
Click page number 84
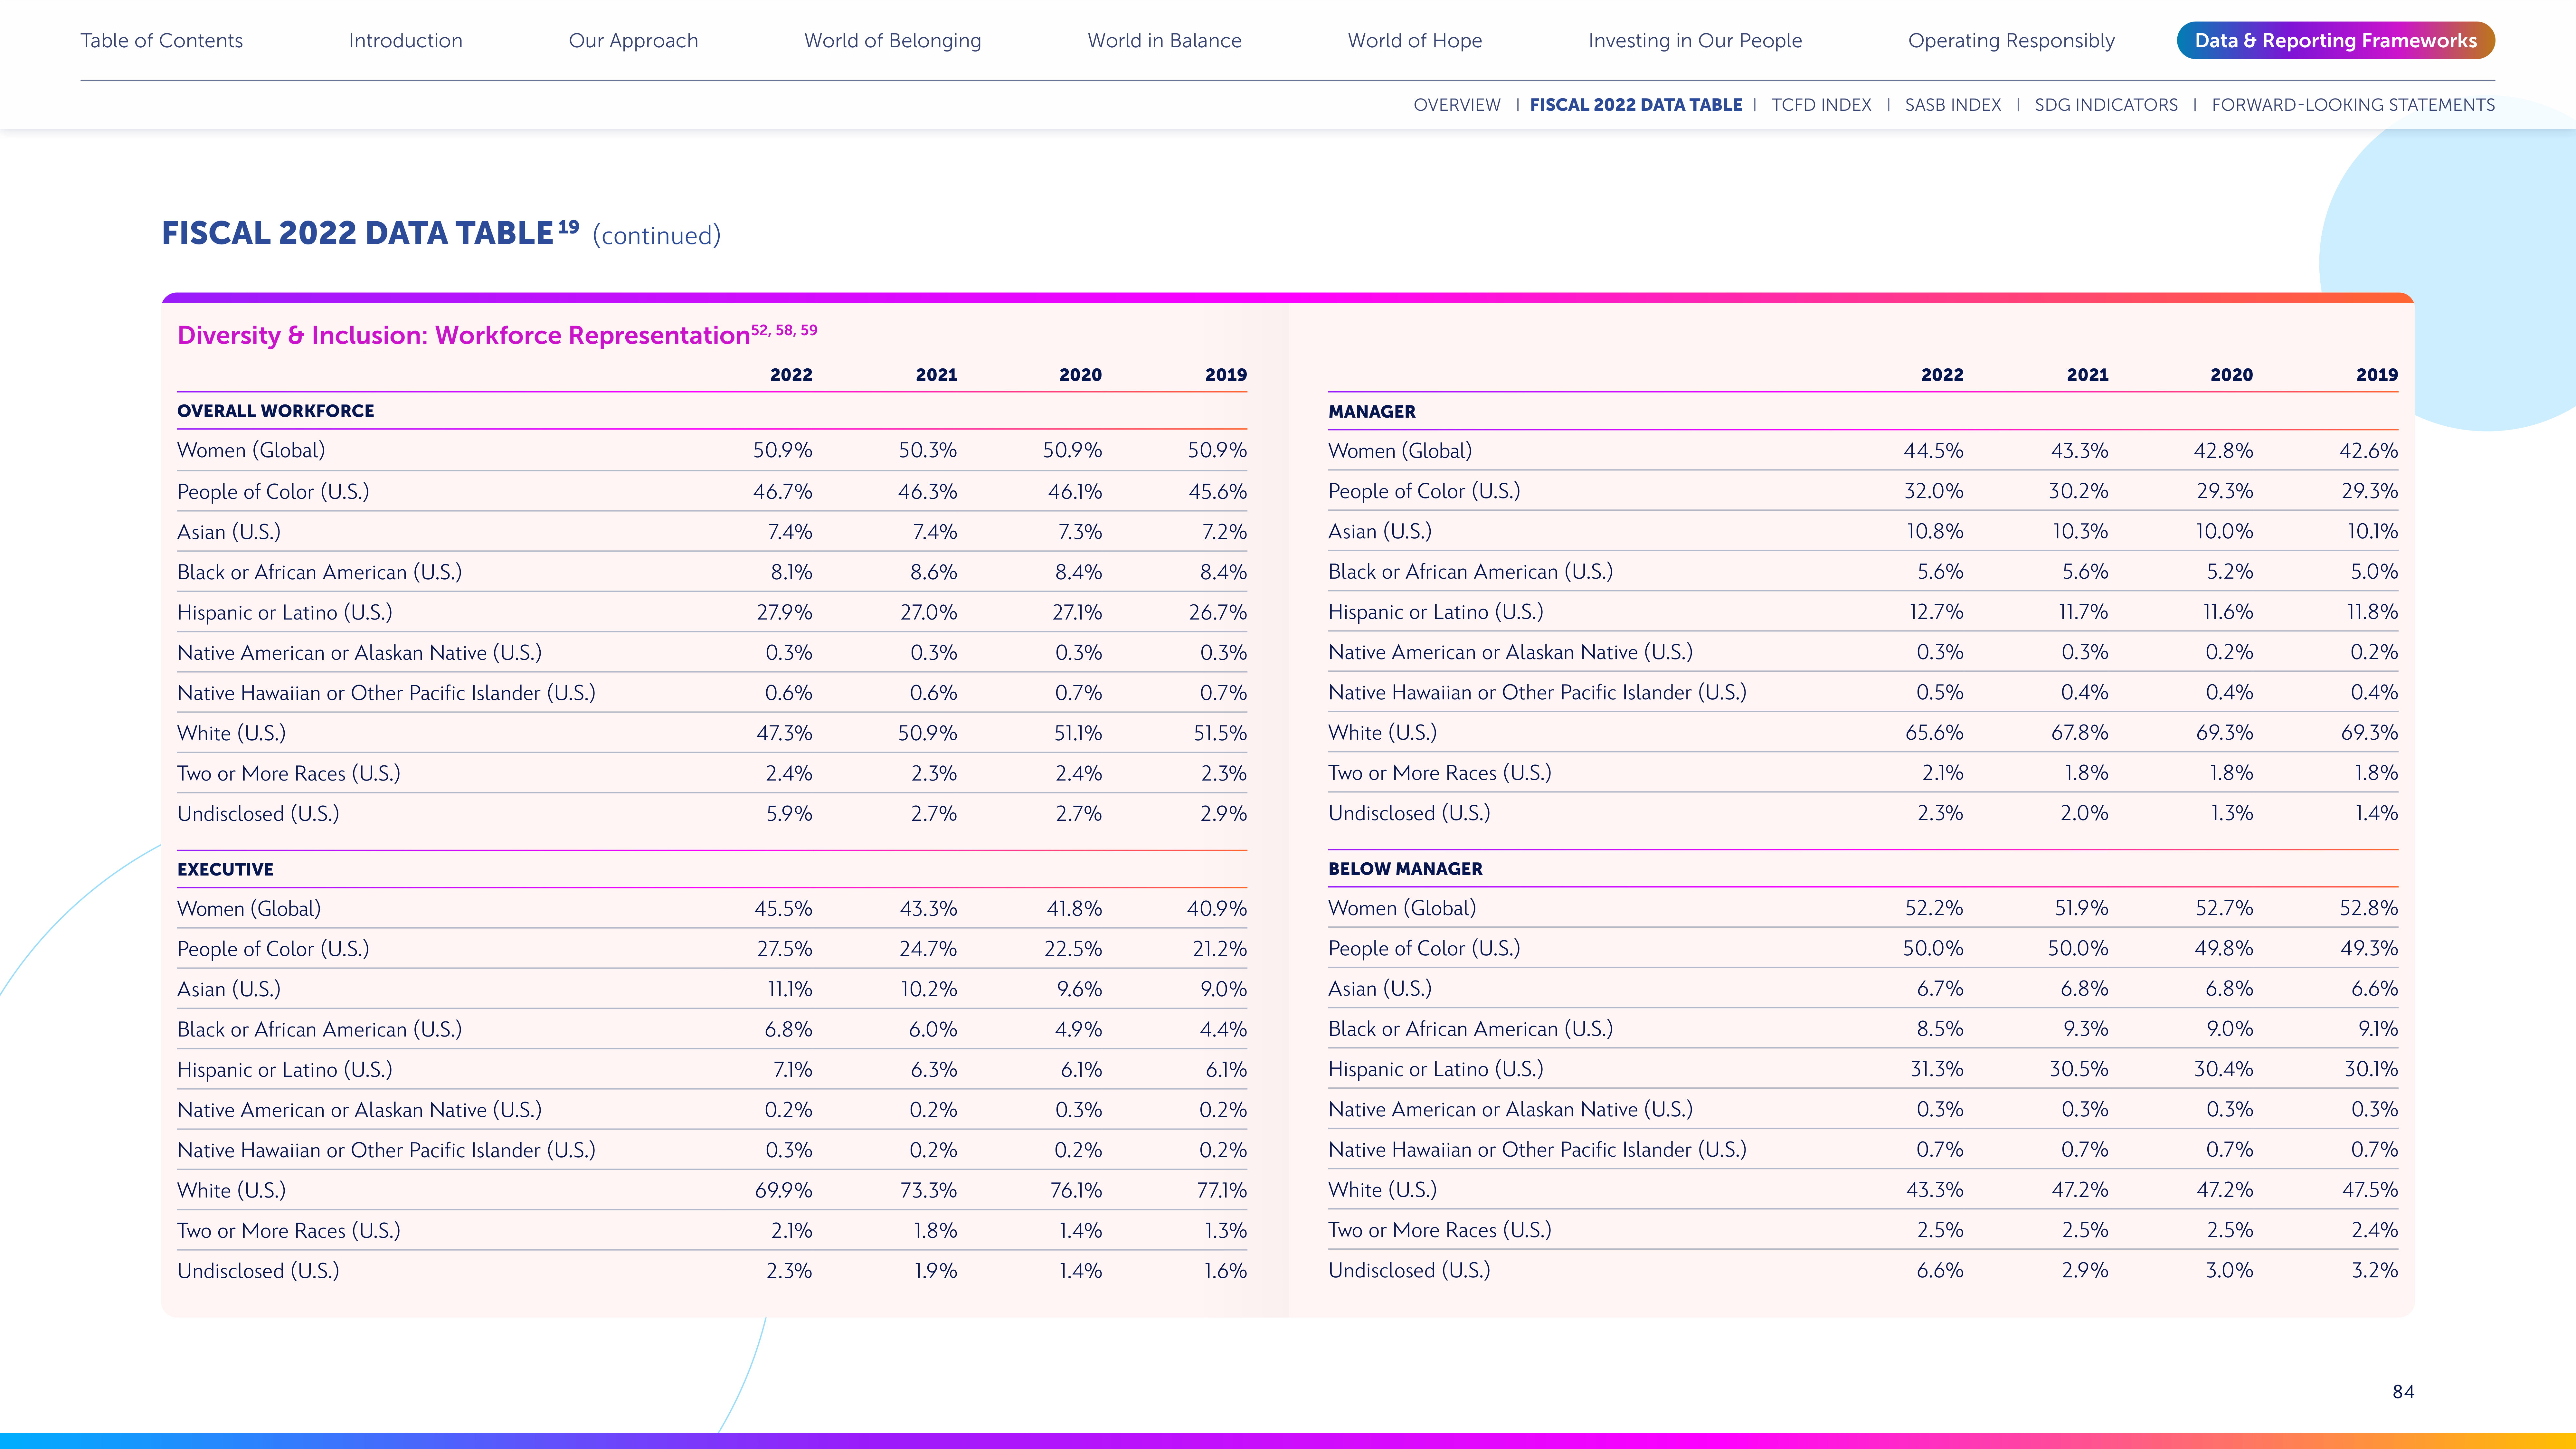pyautogui.click(x=2403, y=1392)
